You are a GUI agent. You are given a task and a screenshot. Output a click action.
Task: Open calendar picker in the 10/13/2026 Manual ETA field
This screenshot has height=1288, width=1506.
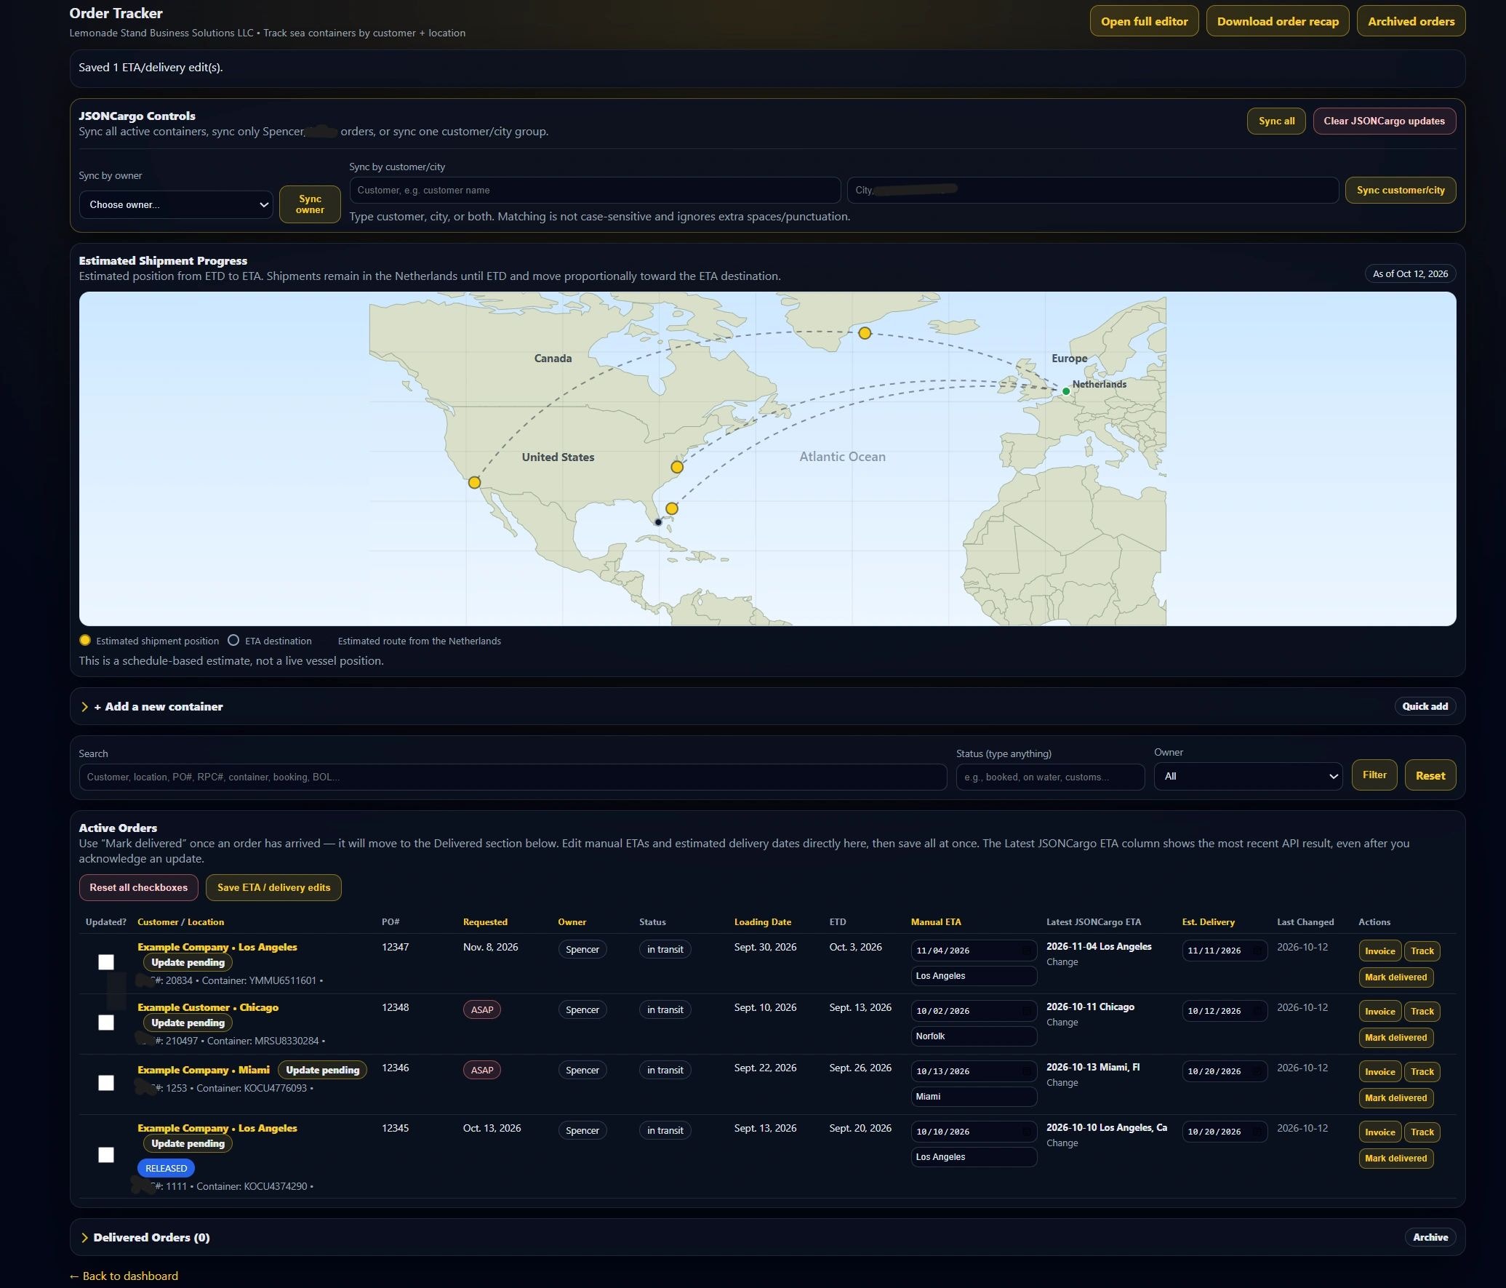point(1026,1071)
